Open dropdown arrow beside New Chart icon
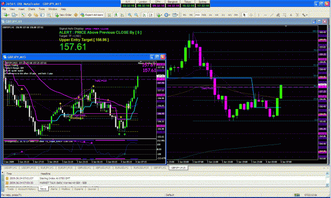331x198 pixels. tap(9, 15)
